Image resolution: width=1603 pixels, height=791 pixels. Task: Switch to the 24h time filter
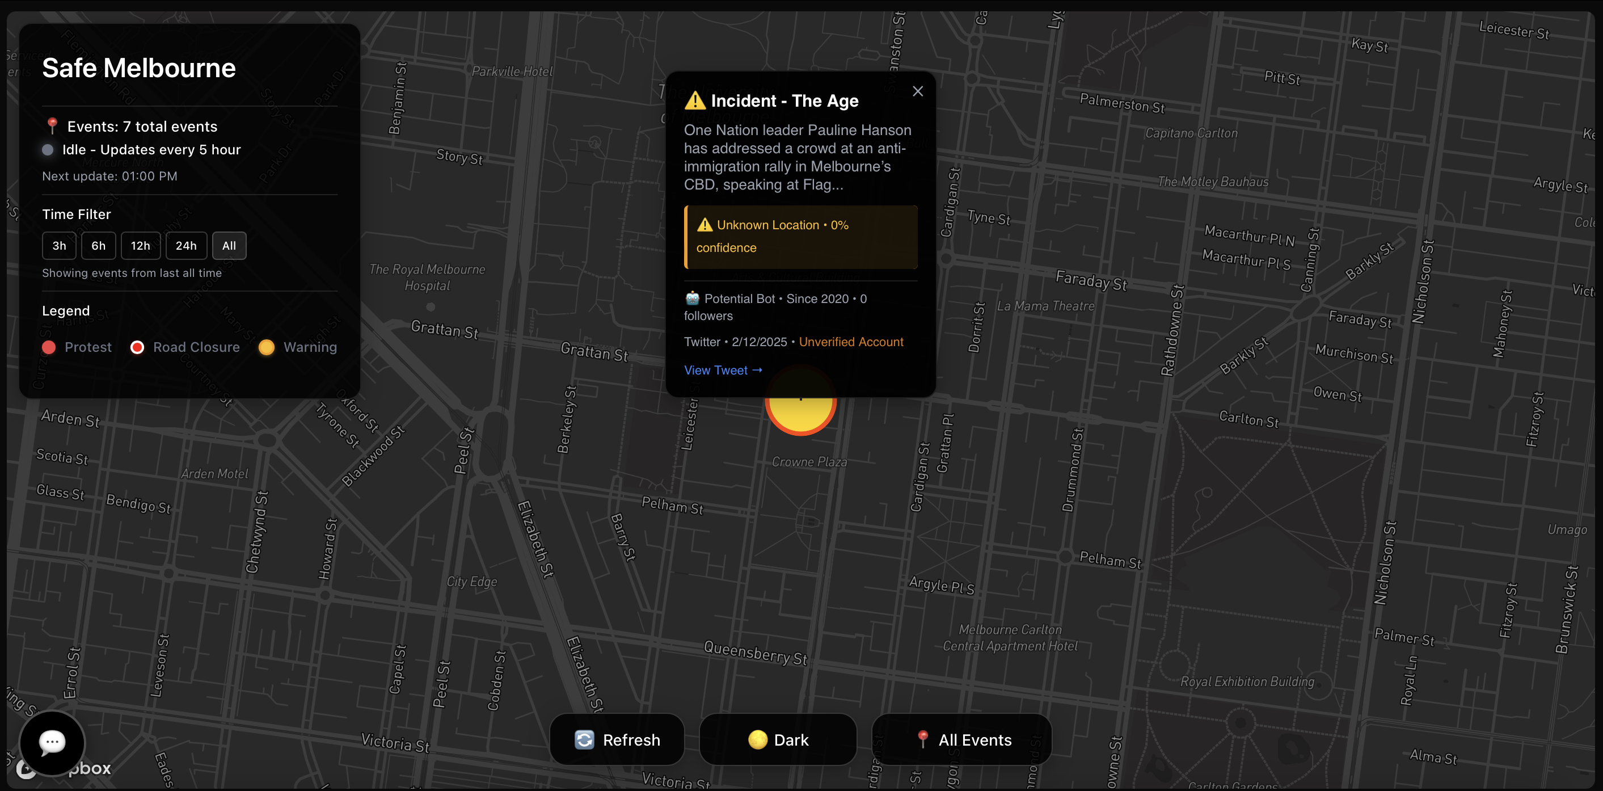coord(185,245)
